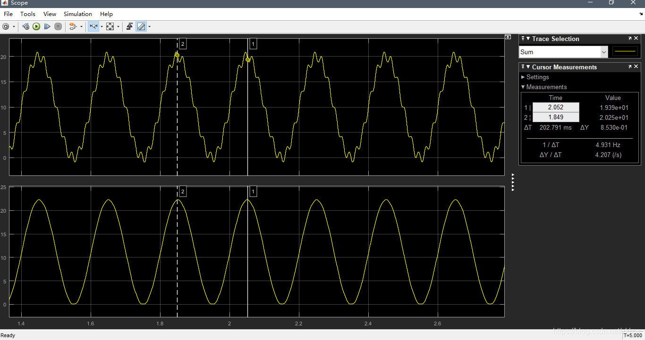The height and width of the screenshot is (340, 645).
Task: Click cursor 2 data point marker on top waveform
Action: [177, 55]
